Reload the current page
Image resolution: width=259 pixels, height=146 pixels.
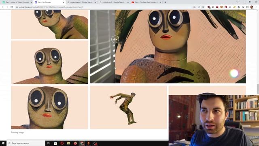(x=12, y=7)
